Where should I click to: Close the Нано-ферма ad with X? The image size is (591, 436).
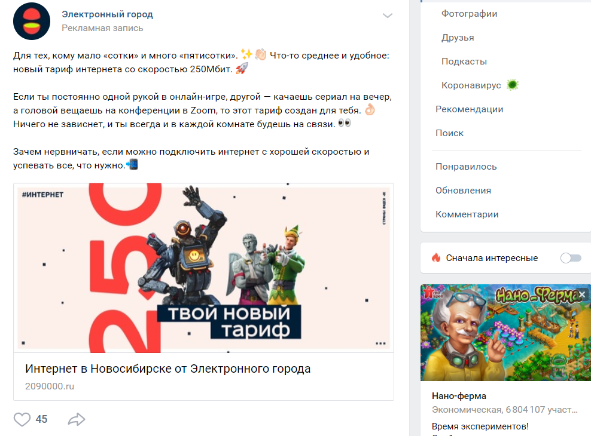(x=583, y=294)
